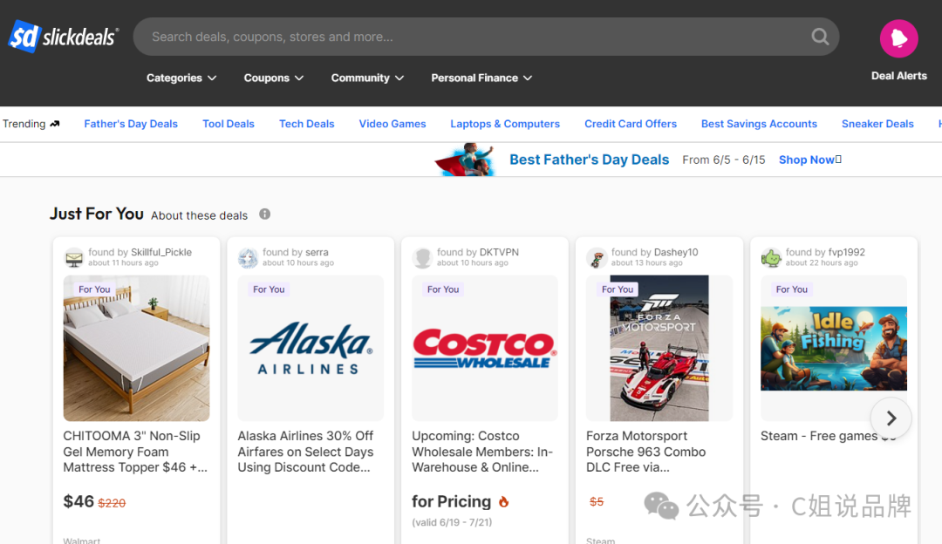Screen dimensions: 942x544
Task: Open Deal Alerts bell icon
Action: (x=898, y=38)
